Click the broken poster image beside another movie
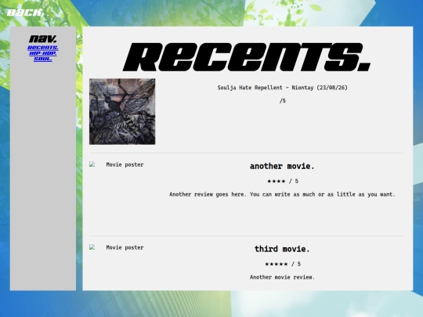423x317 pixels. point(116,164)
